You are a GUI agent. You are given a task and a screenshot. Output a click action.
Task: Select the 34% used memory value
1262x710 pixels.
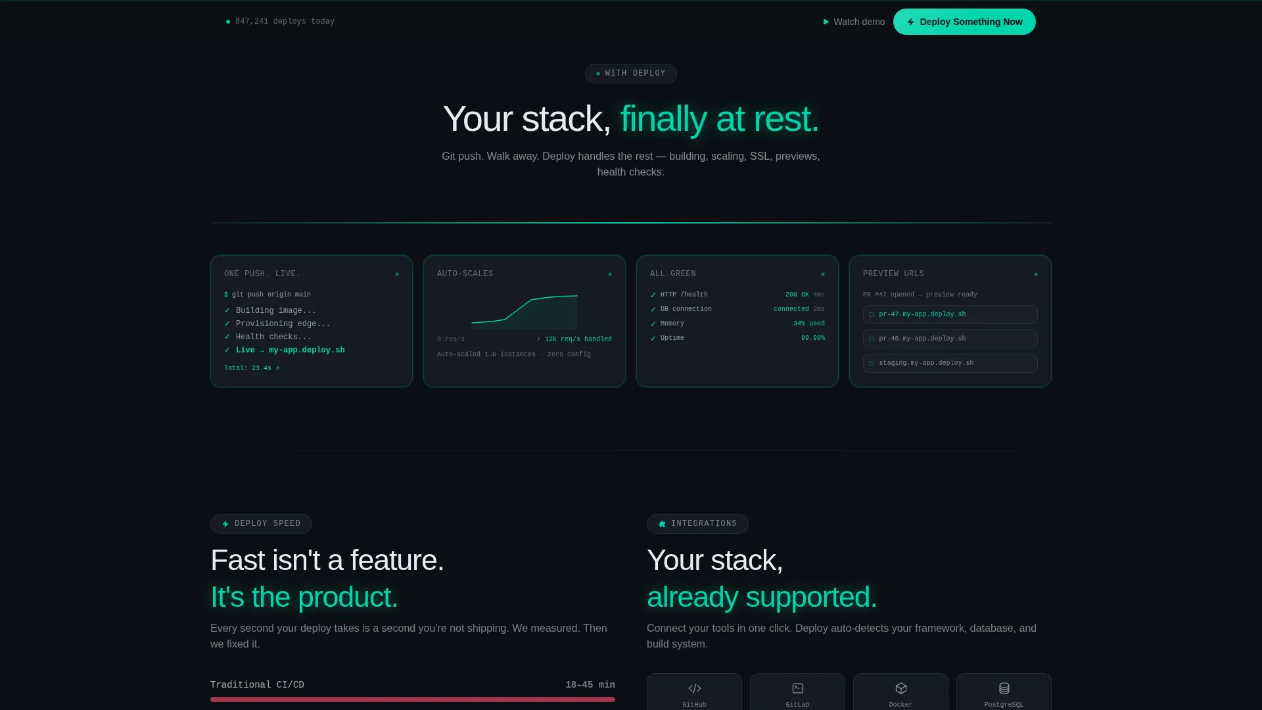pyautogui.click(x=808, y=323)
